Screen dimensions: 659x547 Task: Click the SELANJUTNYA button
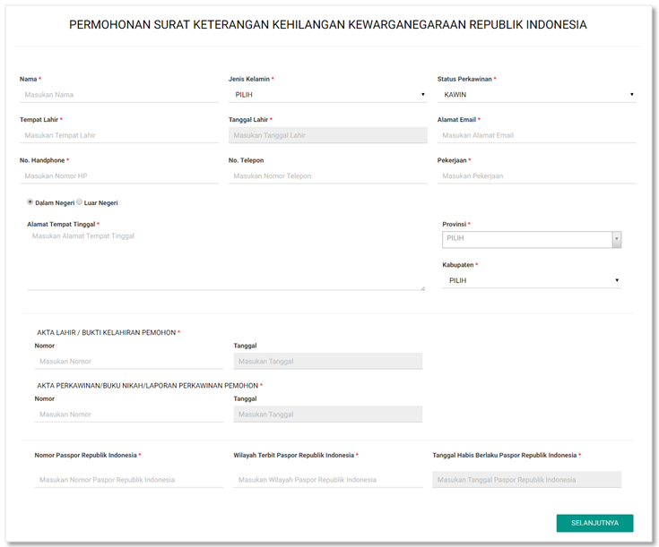pyautogui.click(x=594, y=523)
